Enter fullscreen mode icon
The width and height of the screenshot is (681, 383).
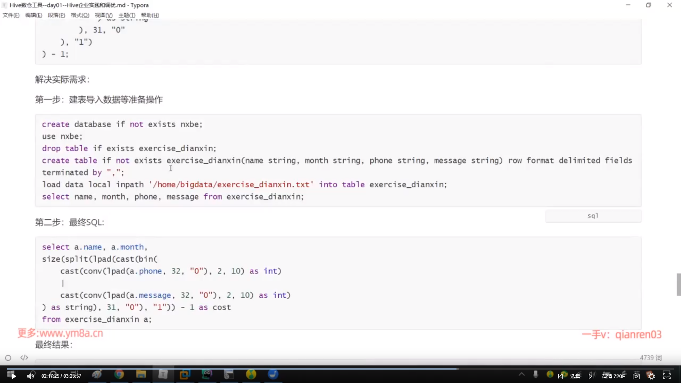click(667, 376)
